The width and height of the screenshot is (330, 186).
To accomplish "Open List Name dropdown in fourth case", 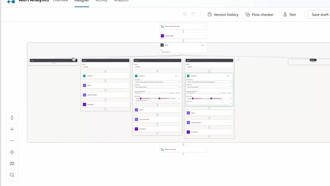I will coord(209,87).
